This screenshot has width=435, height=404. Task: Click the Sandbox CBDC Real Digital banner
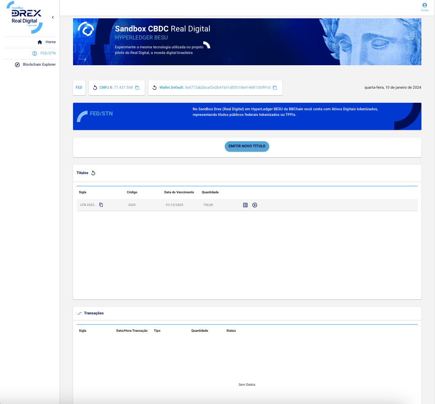(247, 42)
